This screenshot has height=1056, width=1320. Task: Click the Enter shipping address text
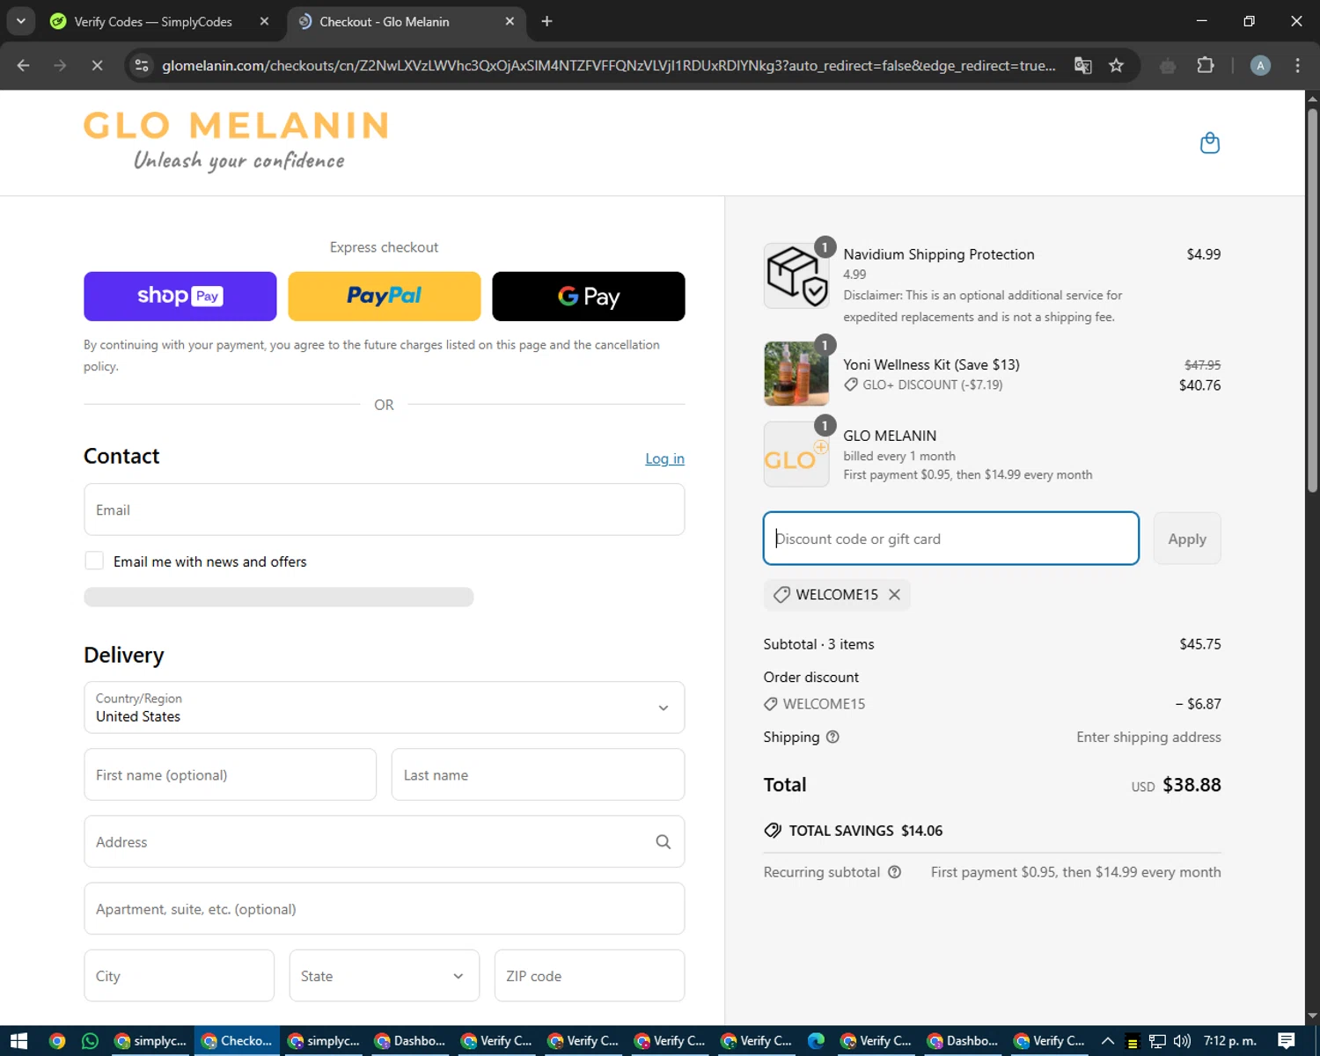[x=1148, y=737]
